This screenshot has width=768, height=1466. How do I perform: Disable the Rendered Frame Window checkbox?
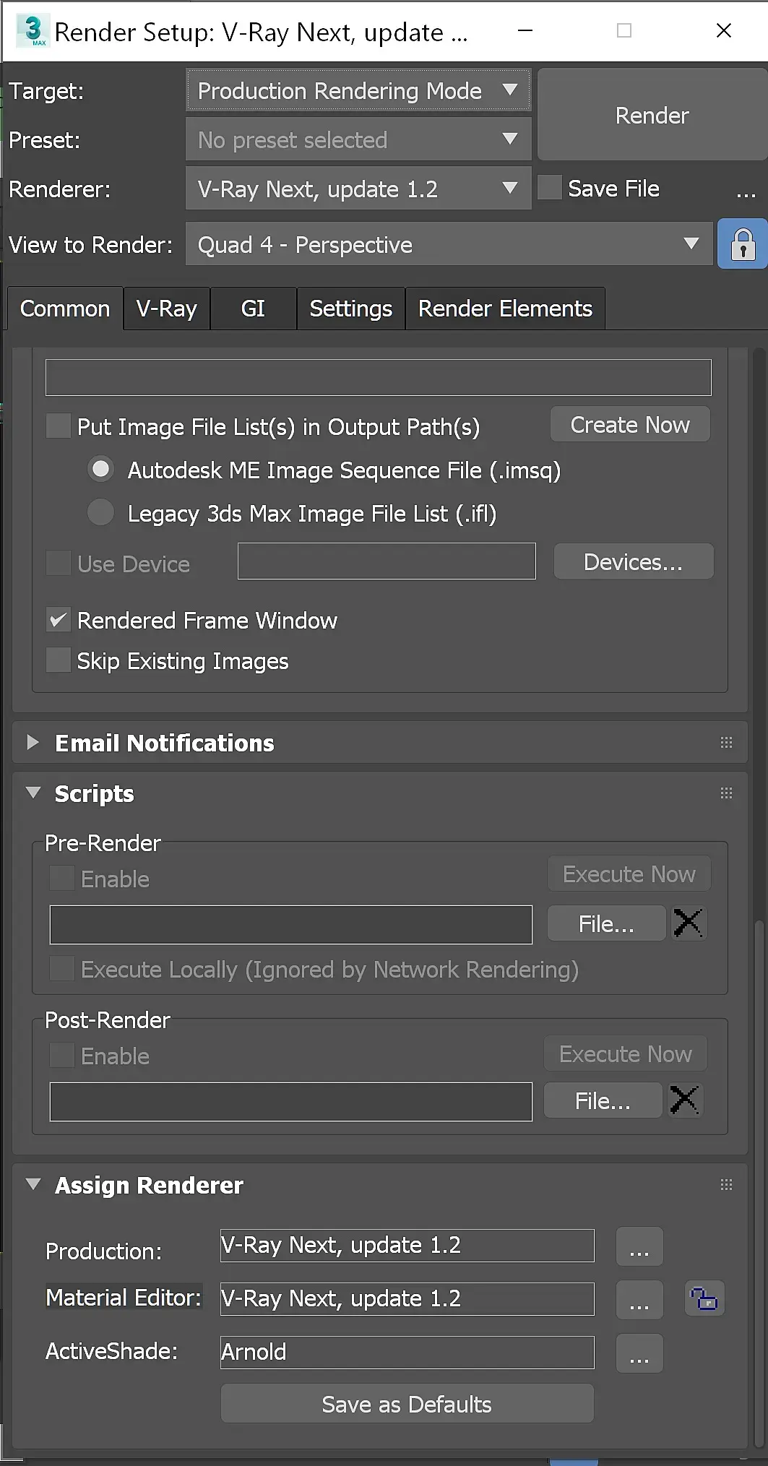59,621
